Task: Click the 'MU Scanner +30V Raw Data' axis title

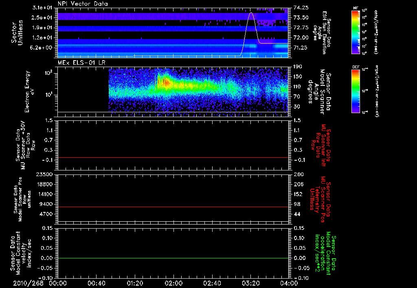Action: click(x=26, y=145)
